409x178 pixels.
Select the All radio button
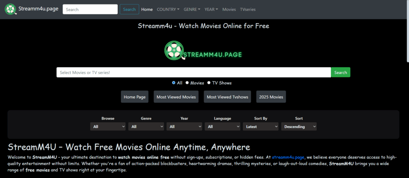(174, 83)
